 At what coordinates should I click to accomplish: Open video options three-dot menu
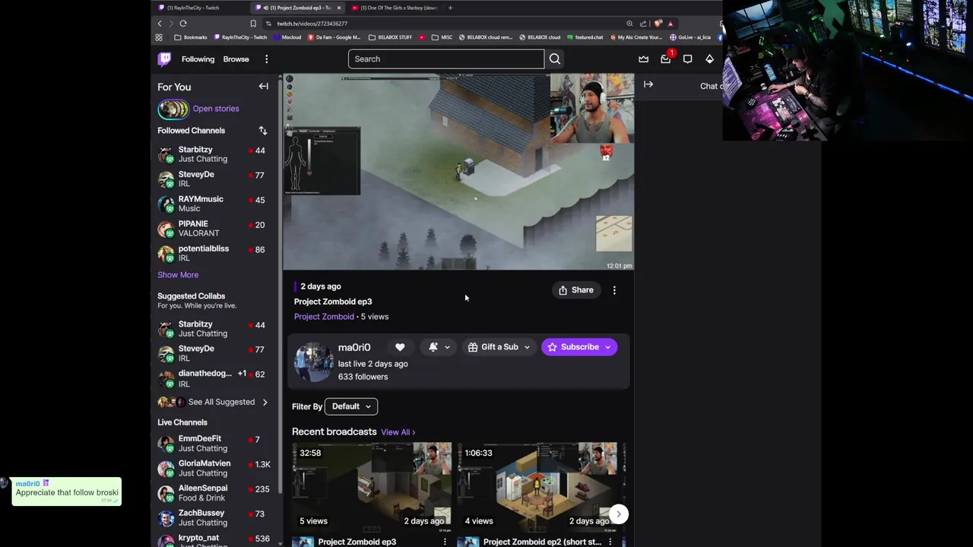point(614,290)
